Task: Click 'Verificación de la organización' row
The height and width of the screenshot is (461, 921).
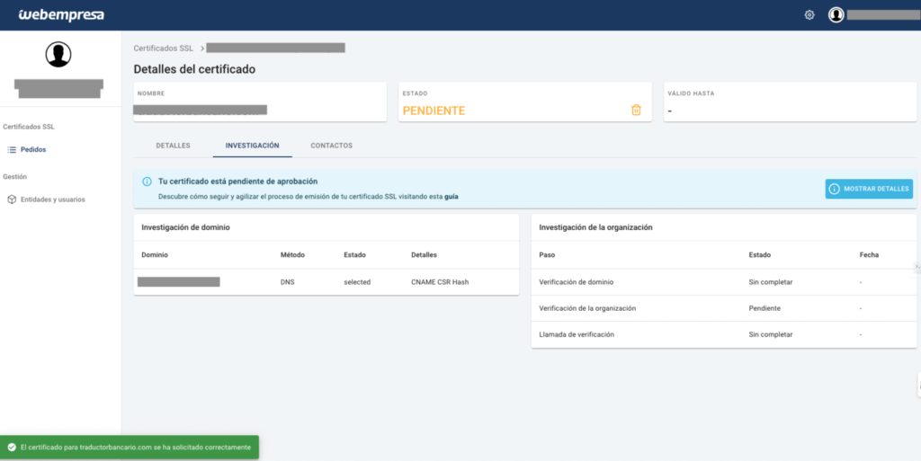Action: 724,308
